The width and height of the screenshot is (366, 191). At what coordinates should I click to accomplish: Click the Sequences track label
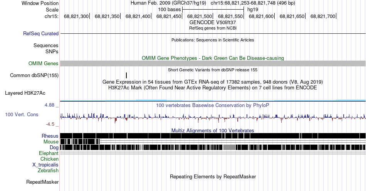point(46,45)
